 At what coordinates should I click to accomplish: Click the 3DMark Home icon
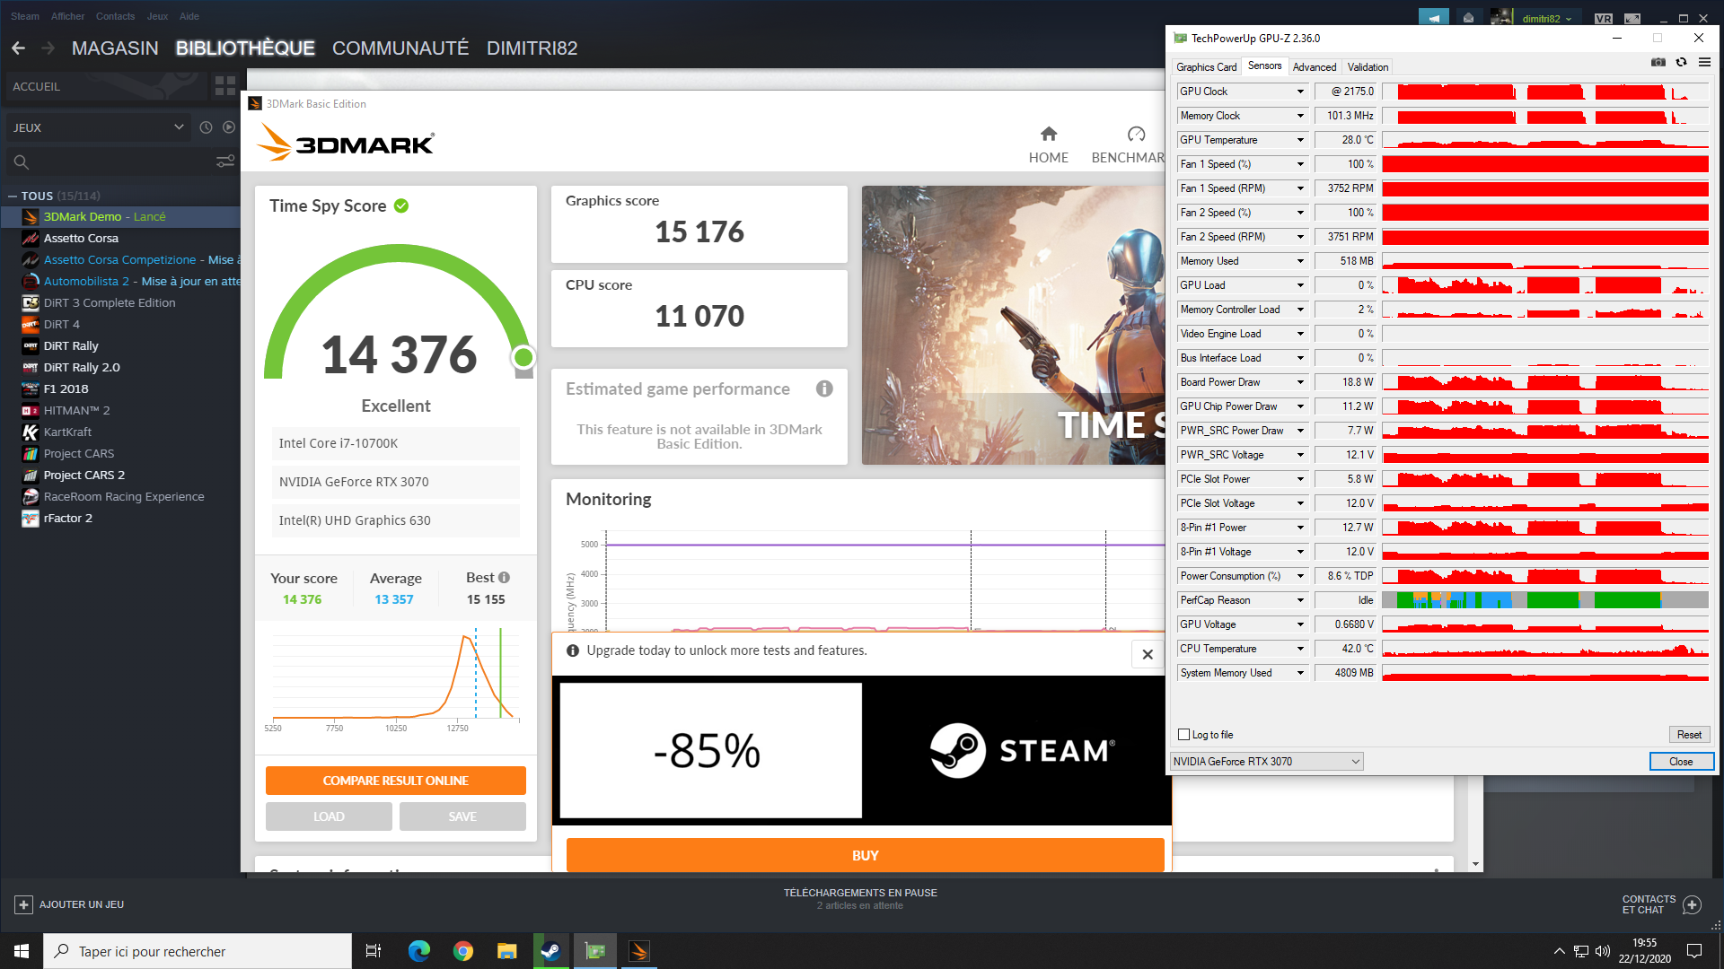[1048, 135]
